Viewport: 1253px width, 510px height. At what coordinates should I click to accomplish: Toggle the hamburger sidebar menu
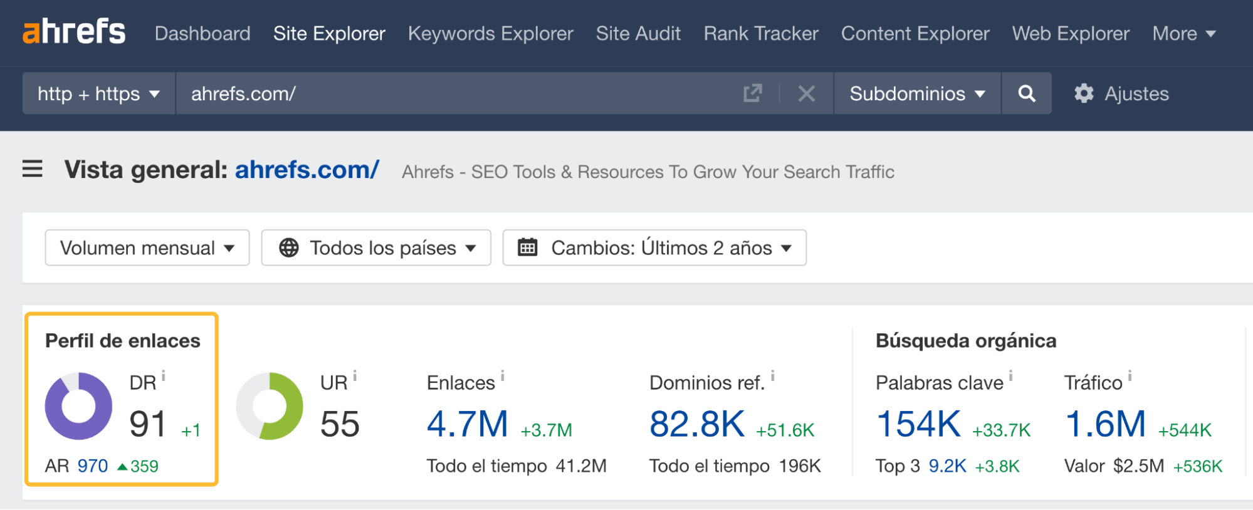[x=33, y=169]
